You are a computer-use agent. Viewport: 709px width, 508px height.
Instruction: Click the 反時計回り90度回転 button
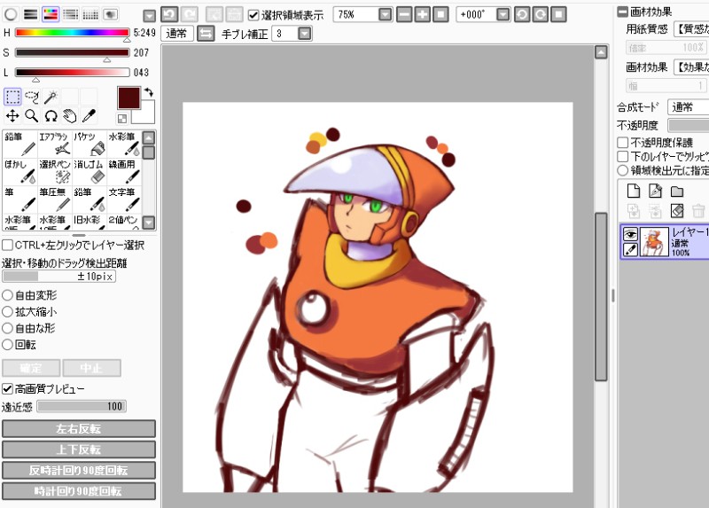click(79, 471)
